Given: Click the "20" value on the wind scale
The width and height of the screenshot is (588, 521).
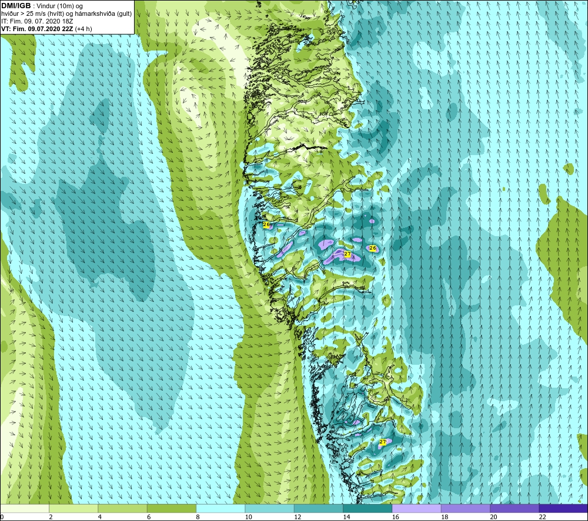Looking at the screenshot, I should [493, 517].
